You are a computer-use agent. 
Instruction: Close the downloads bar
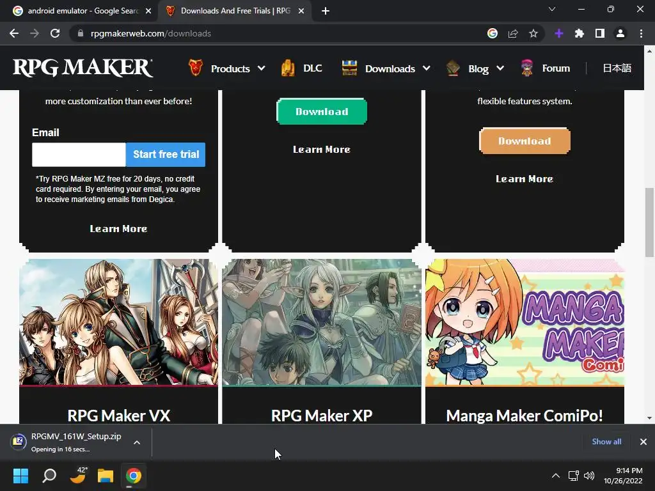click(x=643, y=442)
